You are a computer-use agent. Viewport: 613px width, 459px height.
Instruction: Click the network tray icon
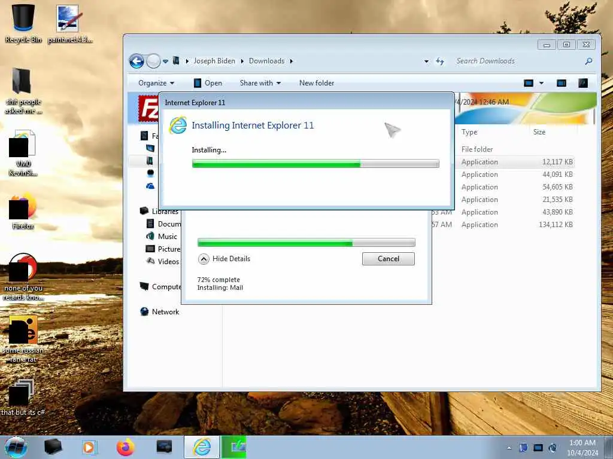click(538, 448)
